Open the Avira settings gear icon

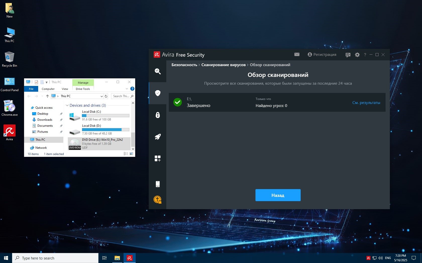pos(357,55)
